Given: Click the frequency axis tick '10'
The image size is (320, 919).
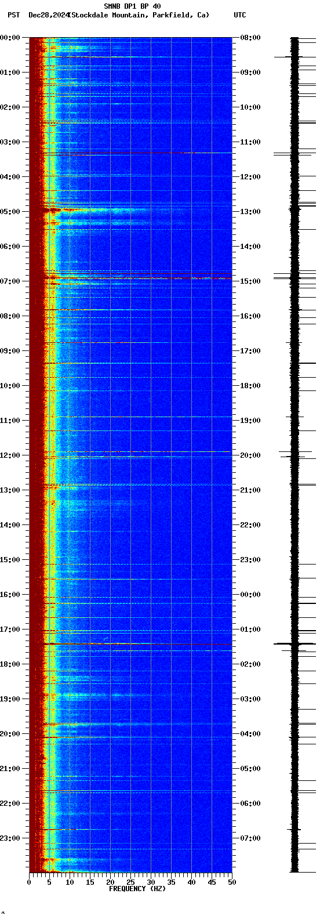Looking at the screenshot, I should 70,882.
